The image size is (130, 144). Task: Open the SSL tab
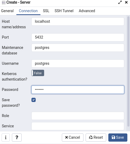(46, 11)
